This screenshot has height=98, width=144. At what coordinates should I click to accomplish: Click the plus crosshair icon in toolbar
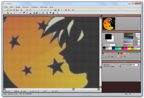coord(62,10)
